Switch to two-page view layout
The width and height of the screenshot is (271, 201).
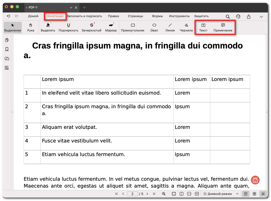(254, 194)
